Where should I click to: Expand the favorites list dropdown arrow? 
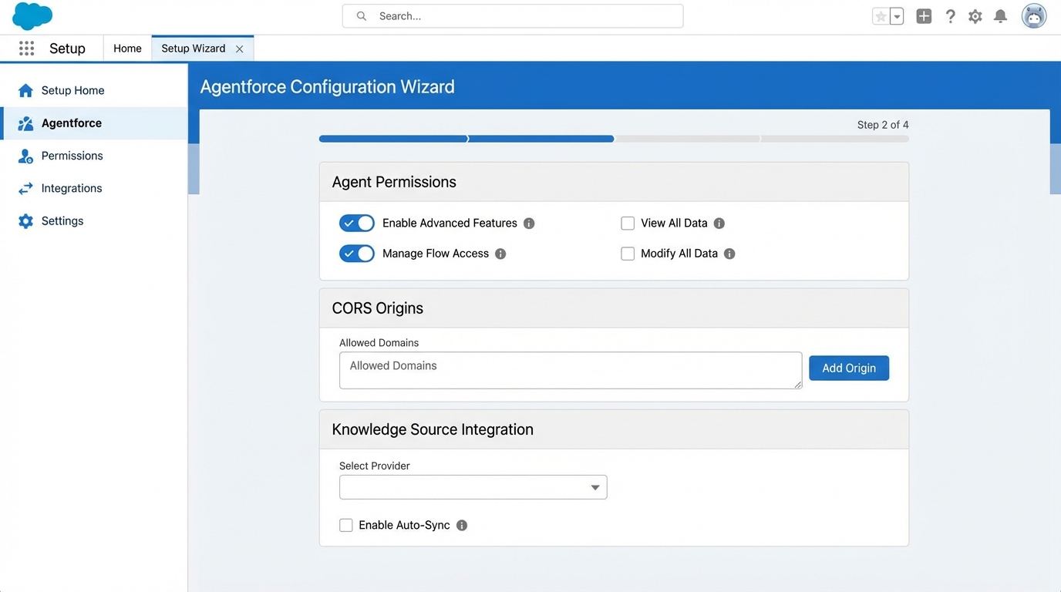pyautogui.click(x=896, y=15)
